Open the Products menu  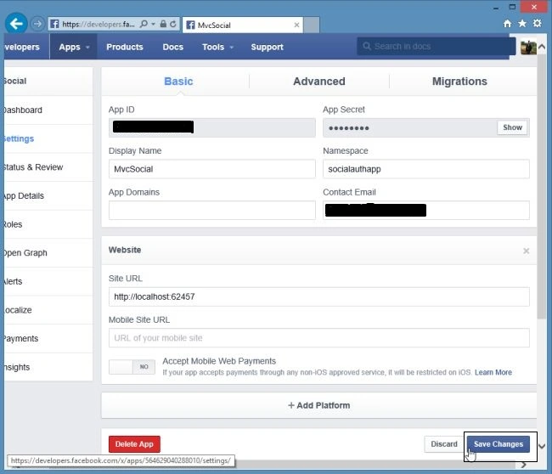point(125,47)
